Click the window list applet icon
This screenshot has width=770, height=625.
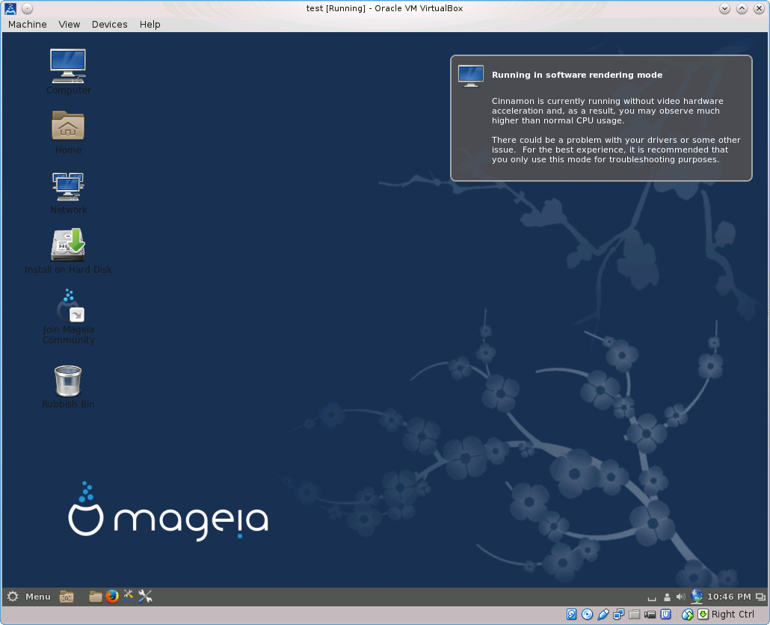tap(760, 597)
